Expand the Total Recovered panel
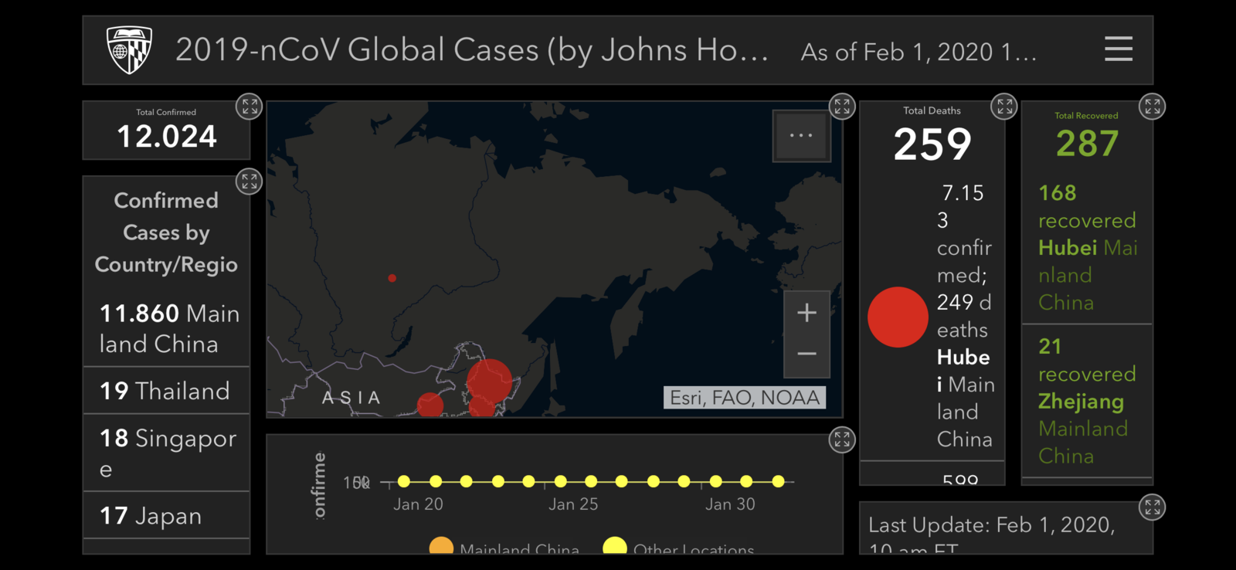The height and width of the screenshot is (570, 1236). (1153, 107)
